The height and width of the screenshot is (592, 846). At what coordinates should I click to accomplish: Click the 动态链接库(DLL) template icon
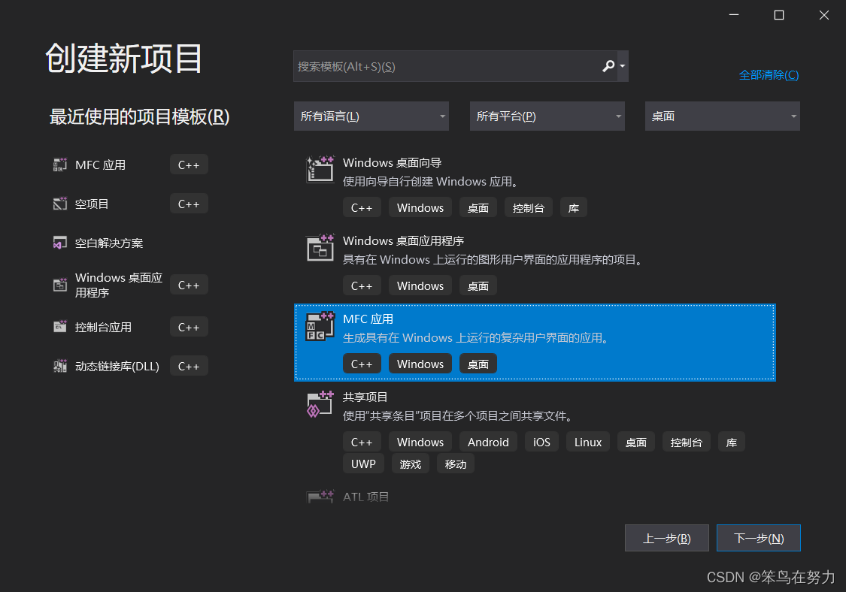click(60, 366)
